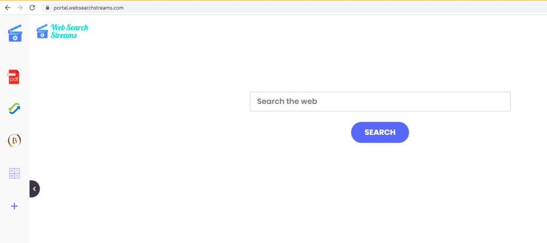Click the clapperboard icon atop the sidebar
The image size is (547, 243).
coord(15,34)
